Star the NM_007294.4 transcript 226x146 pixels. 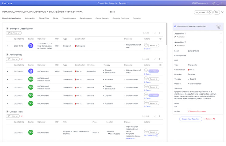click(x=208, y=12)
